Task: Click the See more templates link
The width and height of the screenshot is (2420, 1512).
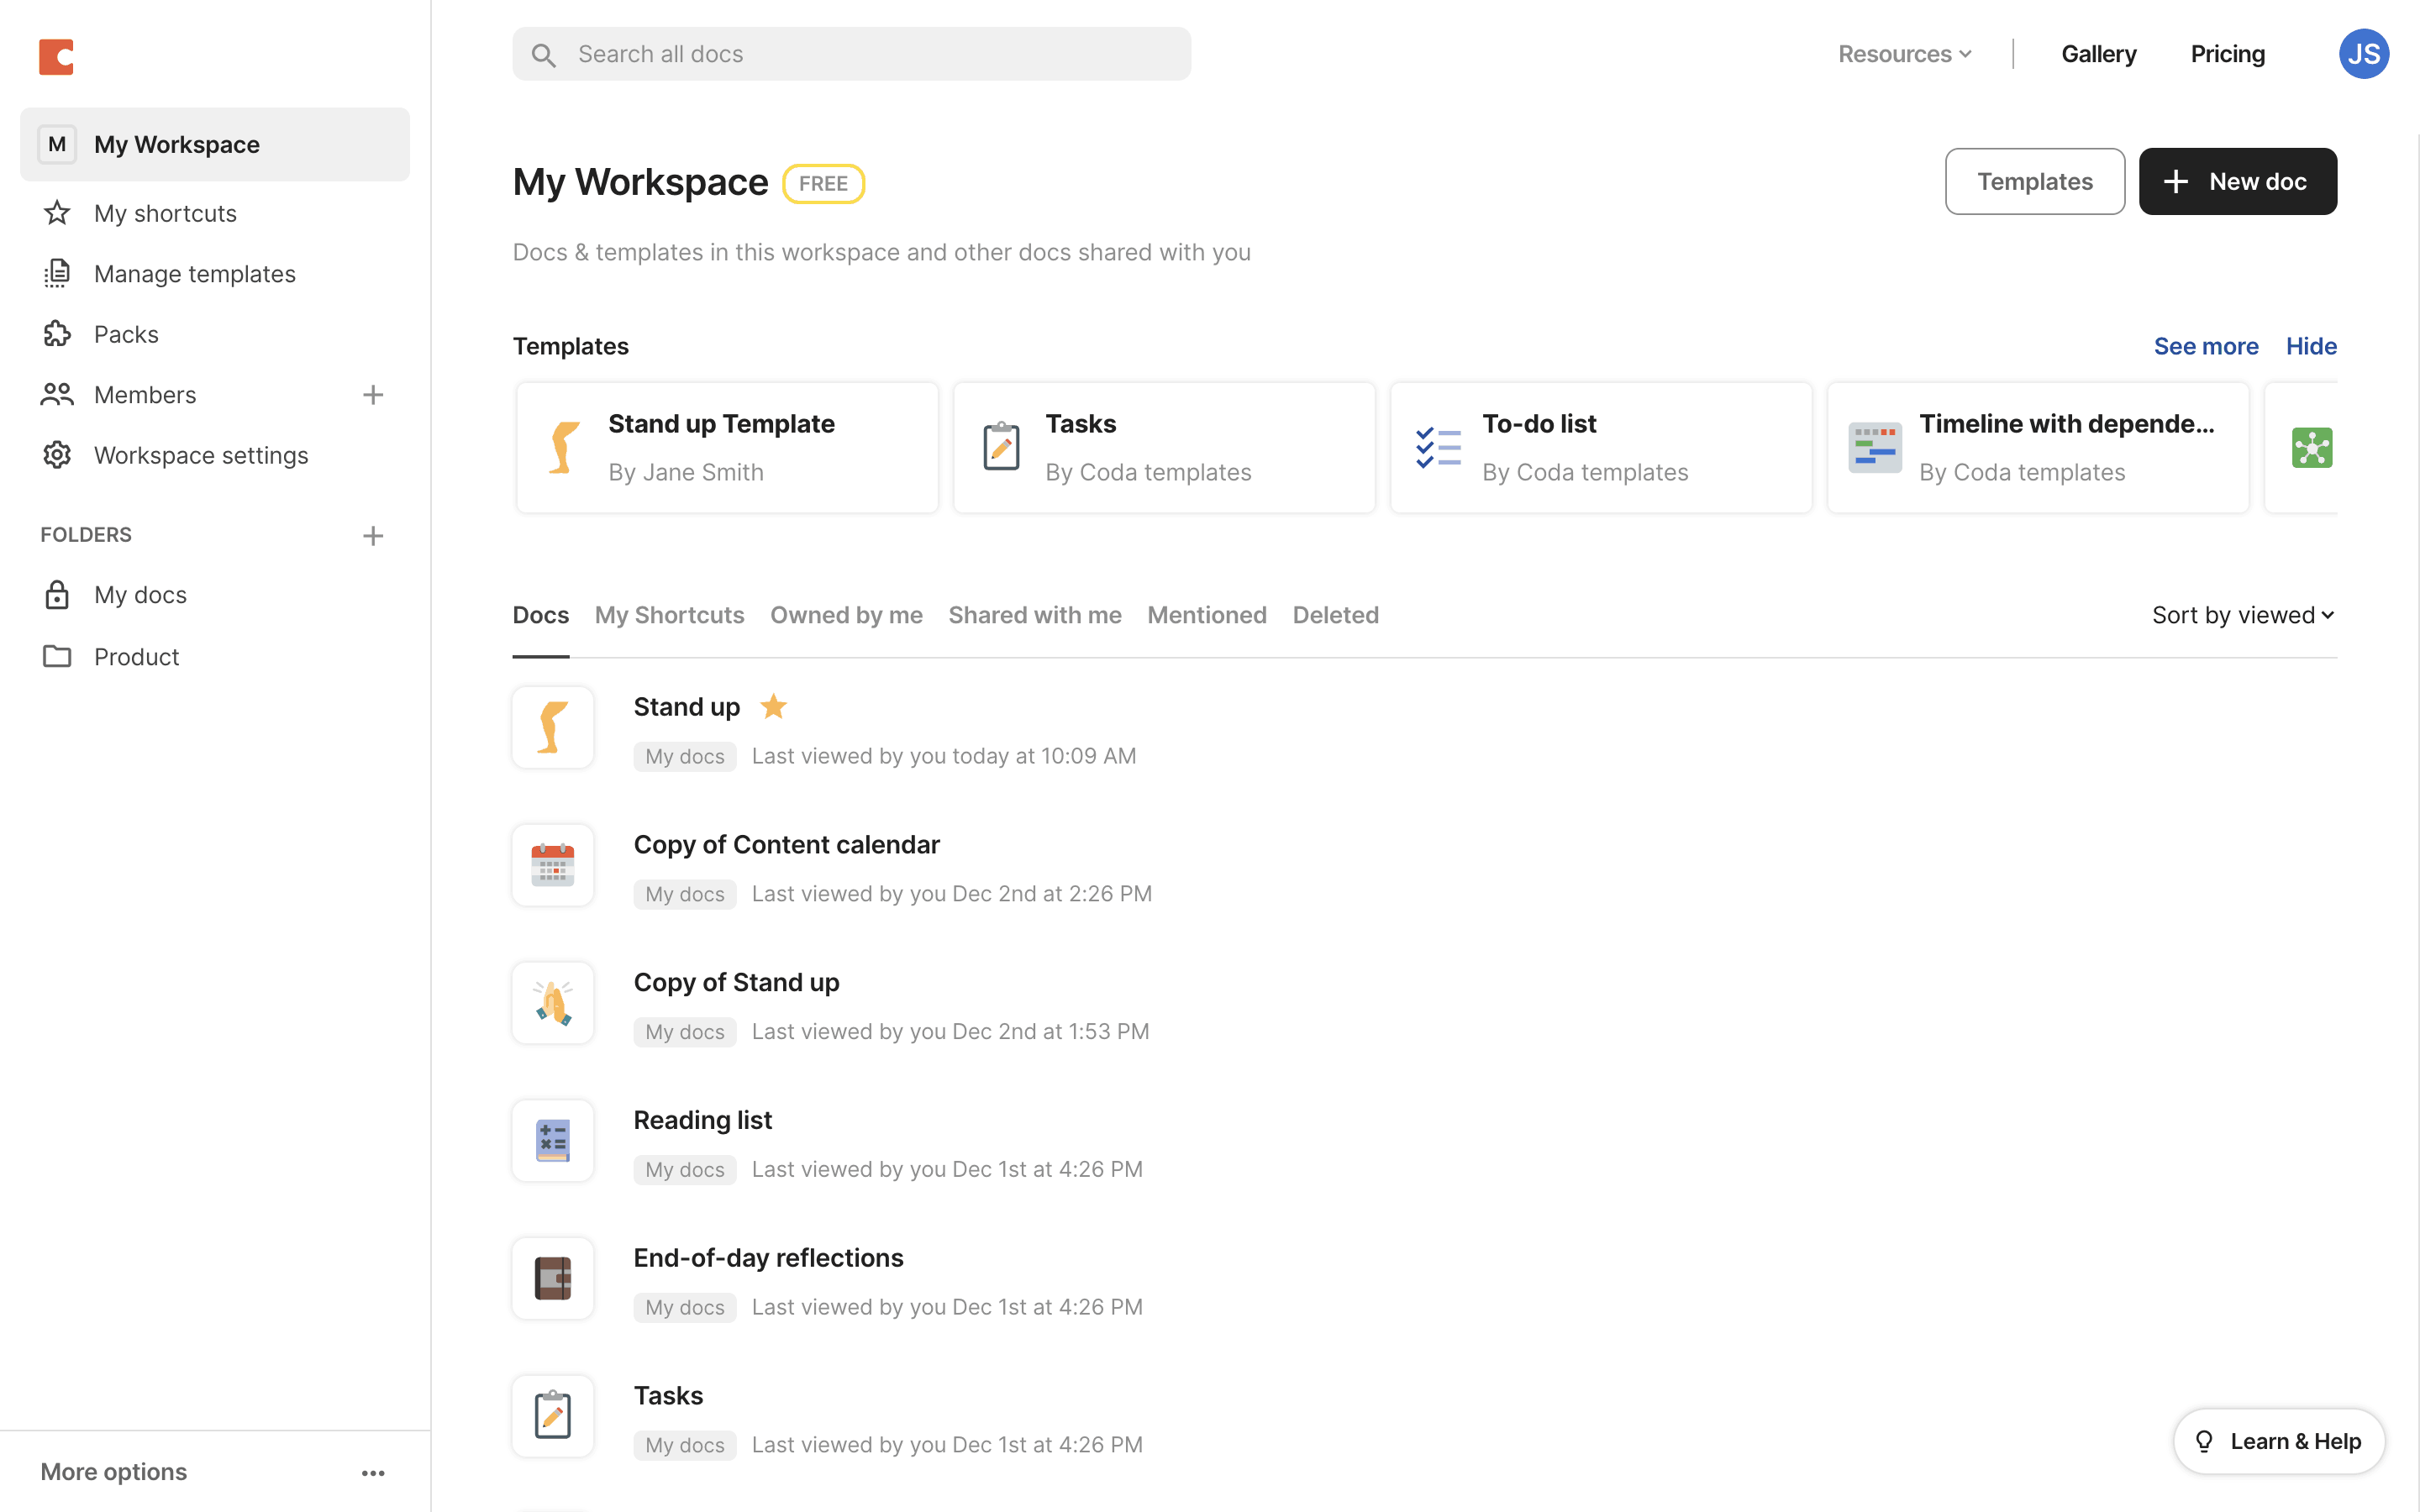Action: pos(2205,346)
